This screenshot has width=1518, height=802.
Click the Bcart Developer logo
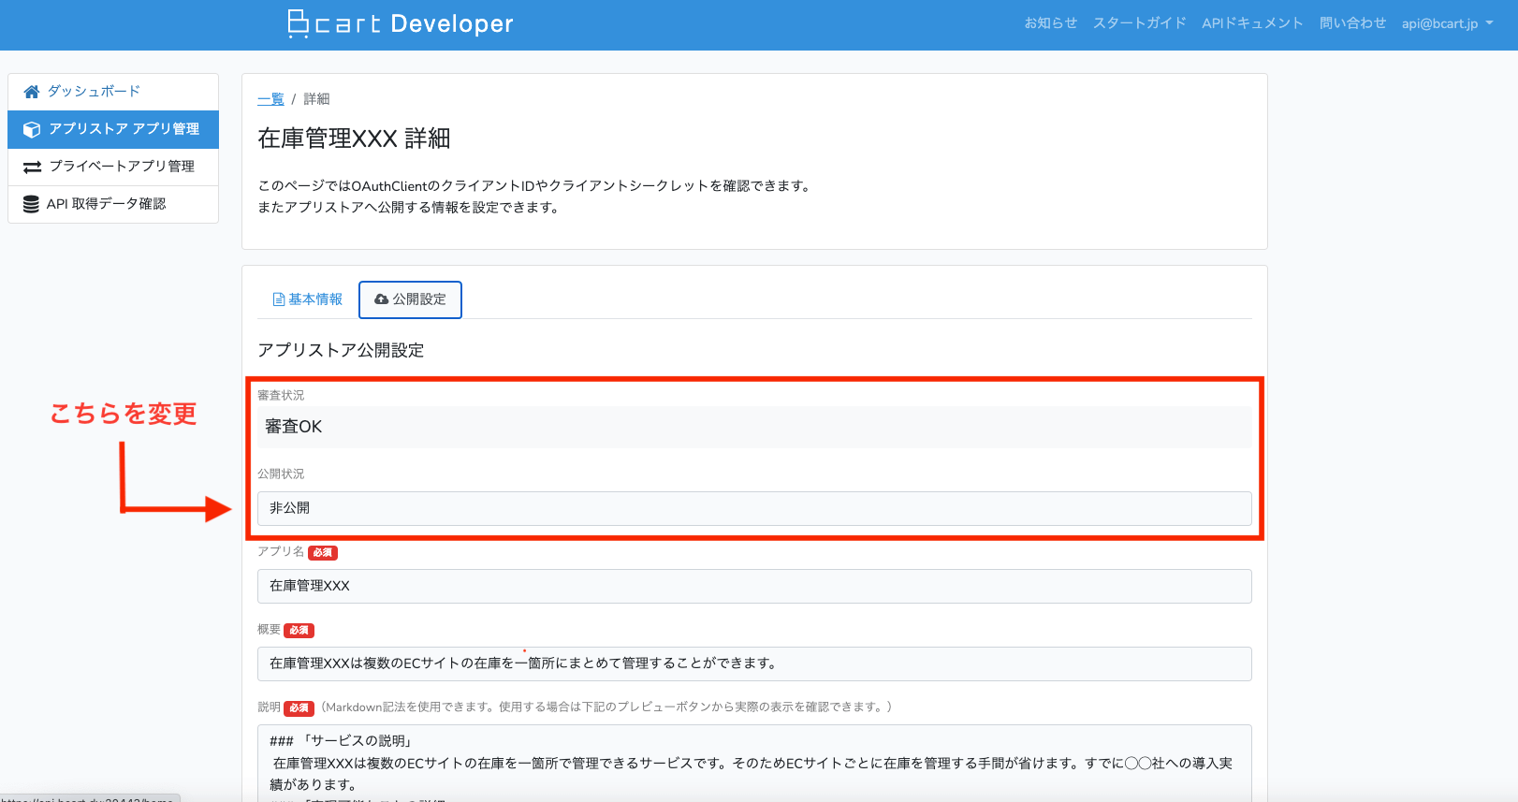click(401, 24)
